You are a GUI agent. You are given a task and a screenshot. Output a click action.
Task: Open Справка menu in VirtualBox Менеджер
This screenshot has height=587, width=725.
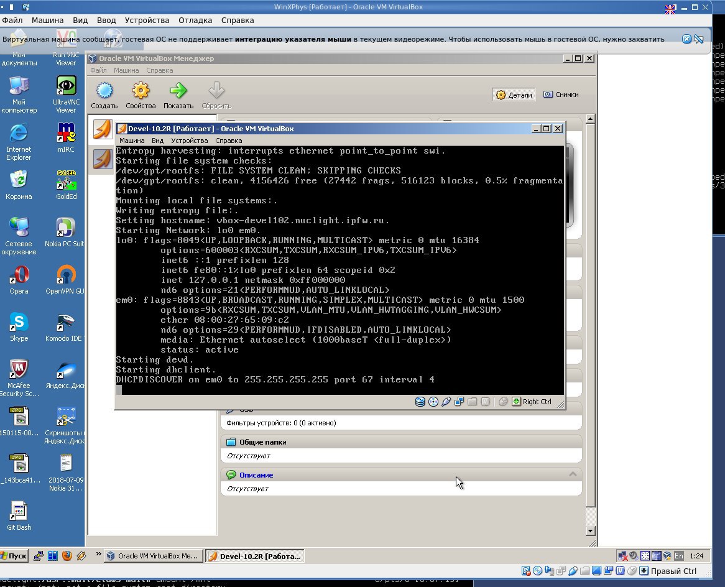coord(160,70)
